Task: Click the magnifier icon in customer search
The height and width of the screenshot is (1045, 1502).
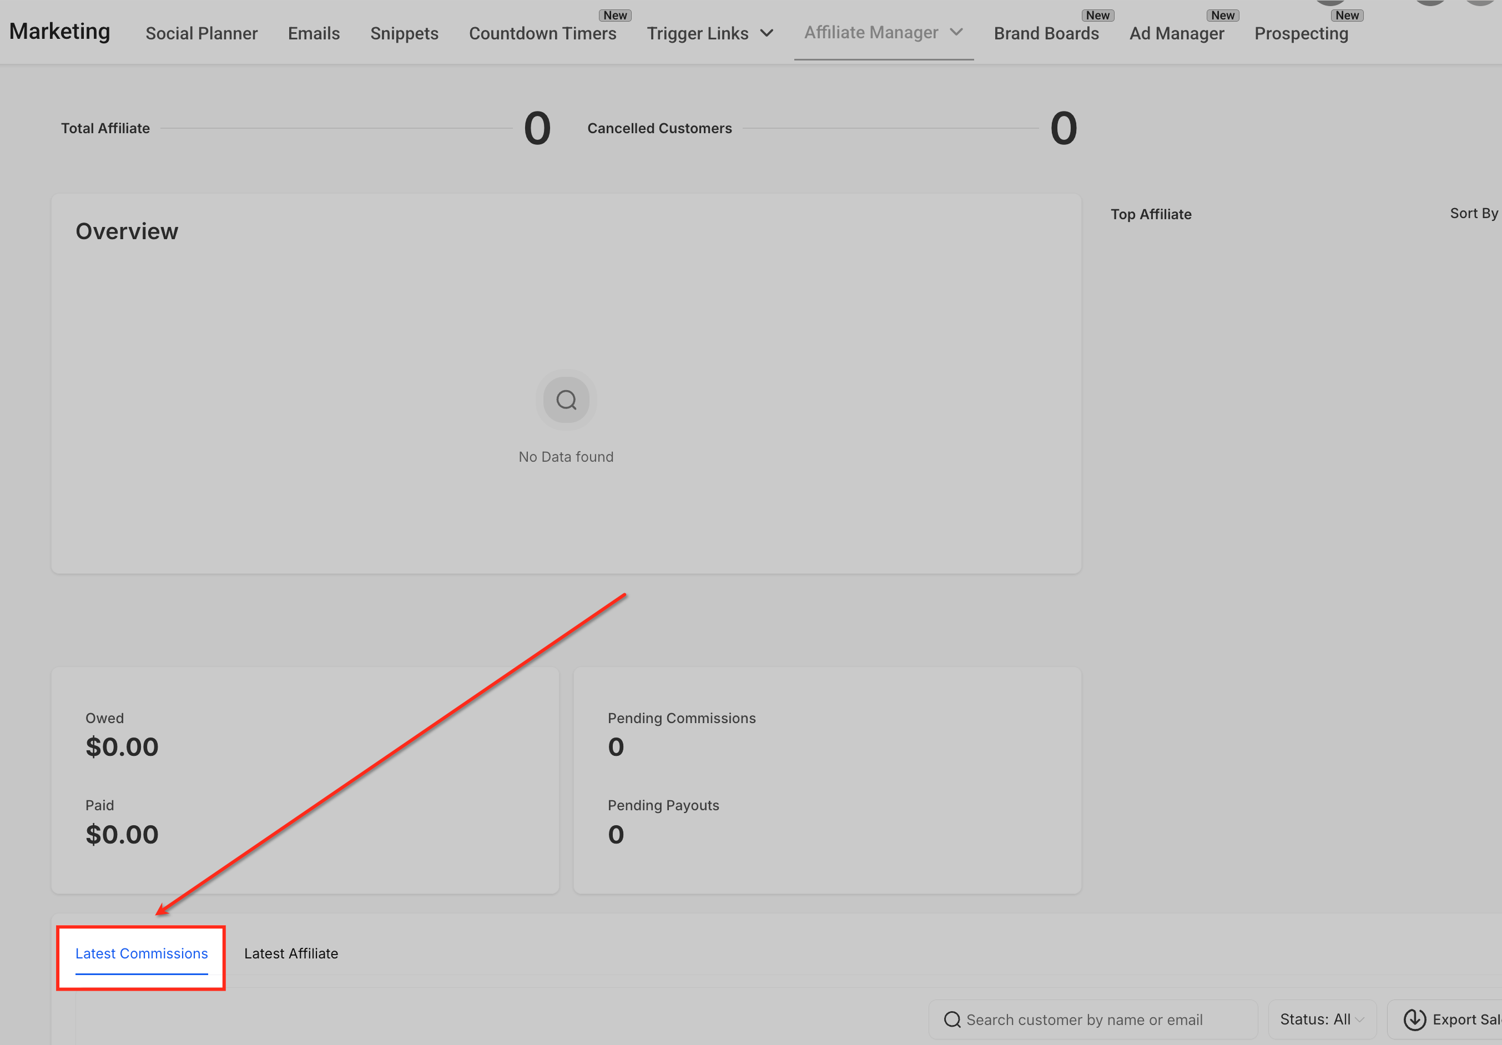Action: pyautogui.click(x=952, y=1019)
